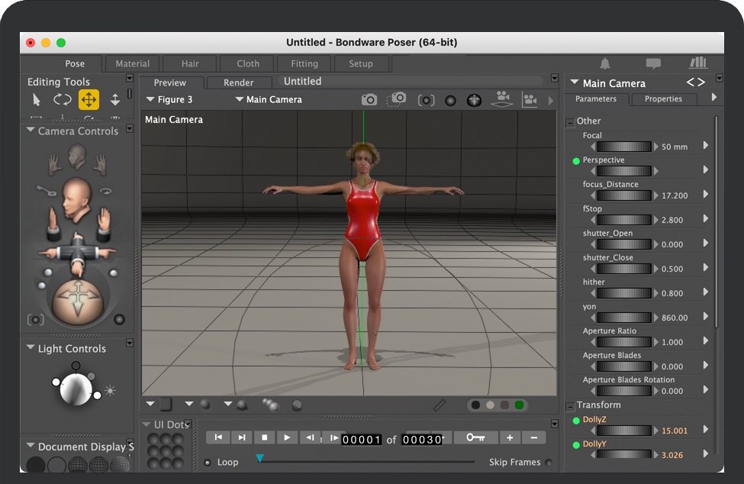Screen dimensions: 744x484
Task: Click the add keyframe plus button
Action: [510, 437]
